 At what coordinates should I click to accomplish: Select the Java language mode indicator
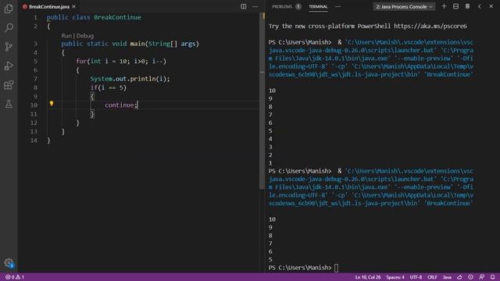click(447, 277)
